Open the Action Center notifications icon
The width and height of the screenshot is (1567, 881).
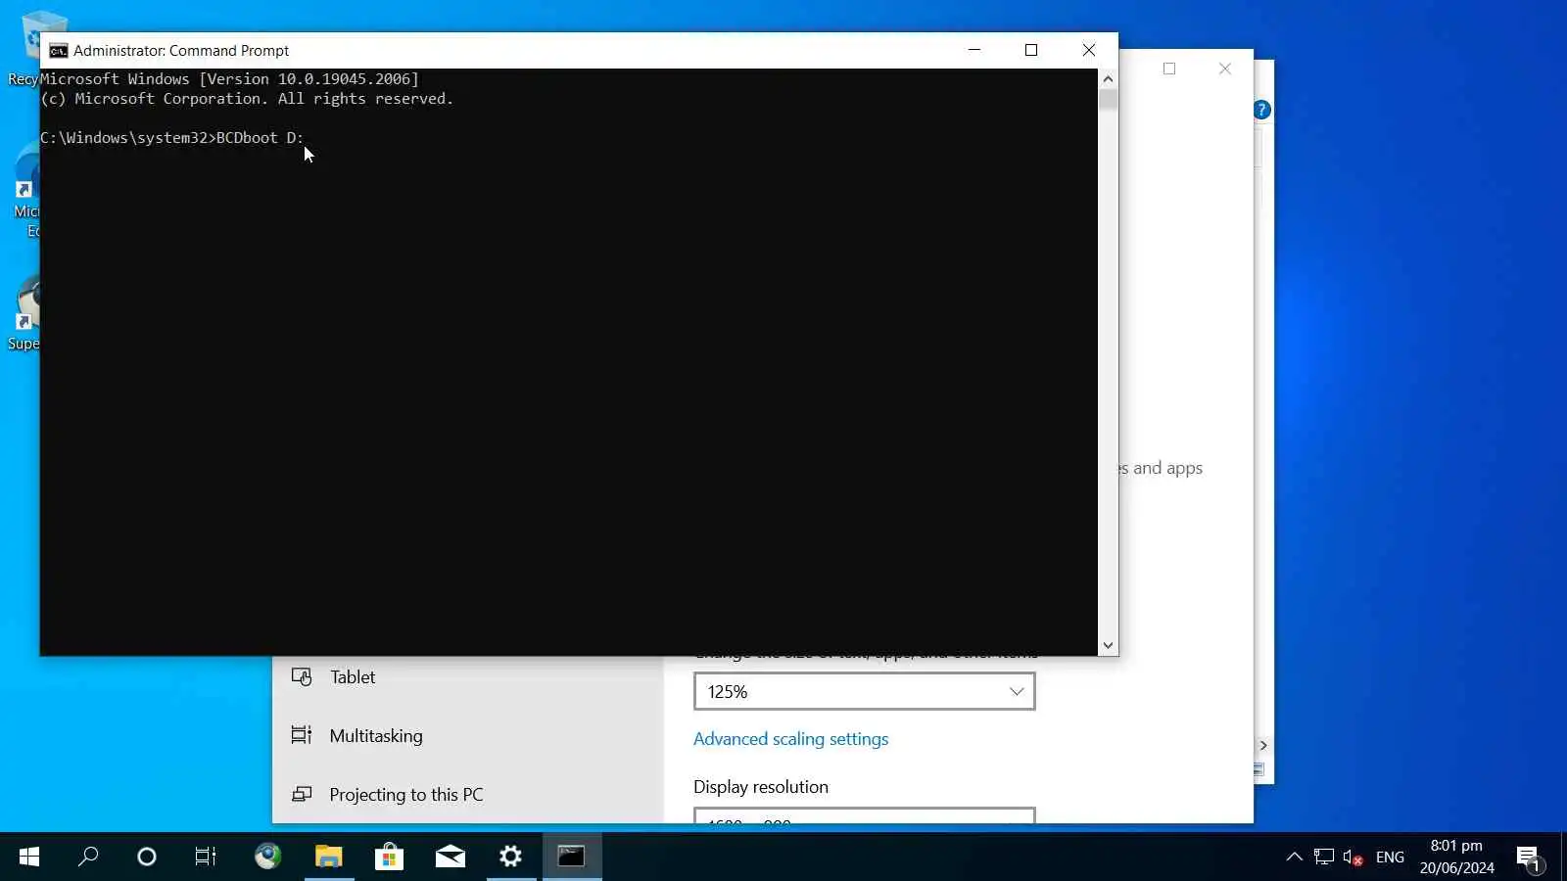pyautogui.click(x=1529, y=858)
